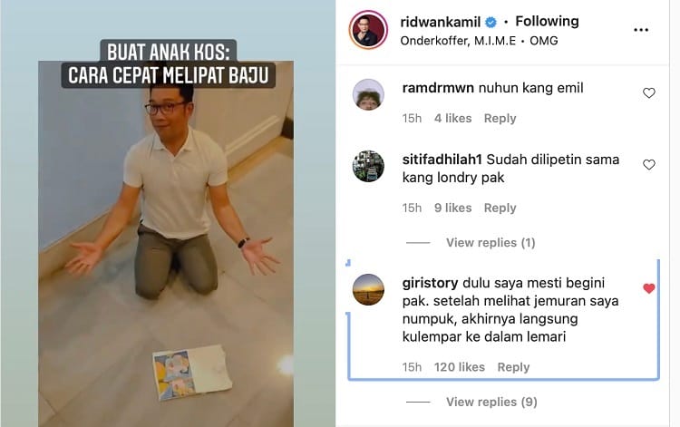The height and width of the screenshot is (427, 680).
Task: View the 120 likes list
Action: pos(460,367)
